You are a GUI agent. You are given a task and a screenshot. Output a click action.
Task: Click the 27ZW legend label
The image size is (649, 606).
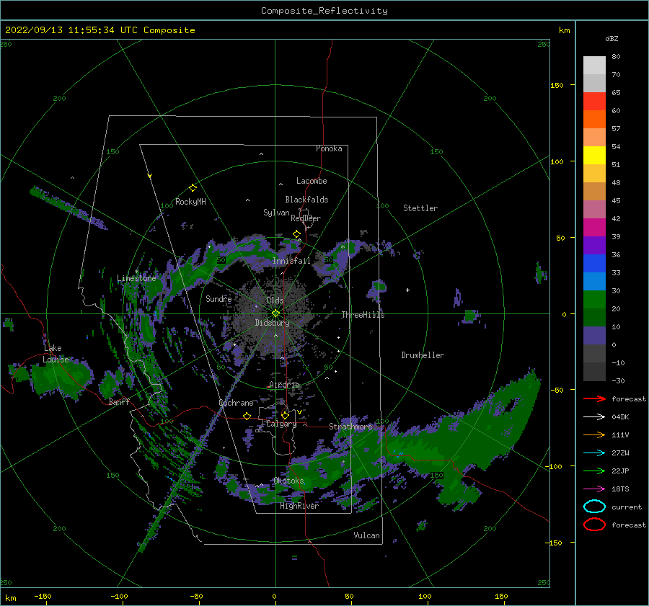point(620,453)
